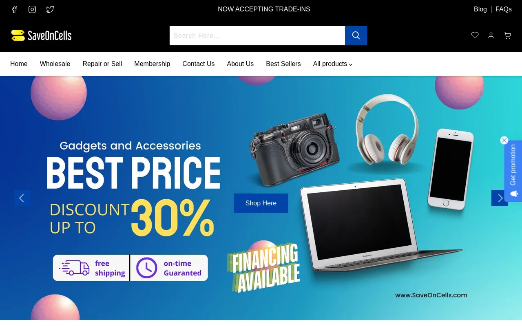Click the SaveOnCells logo

pos(41,35)
